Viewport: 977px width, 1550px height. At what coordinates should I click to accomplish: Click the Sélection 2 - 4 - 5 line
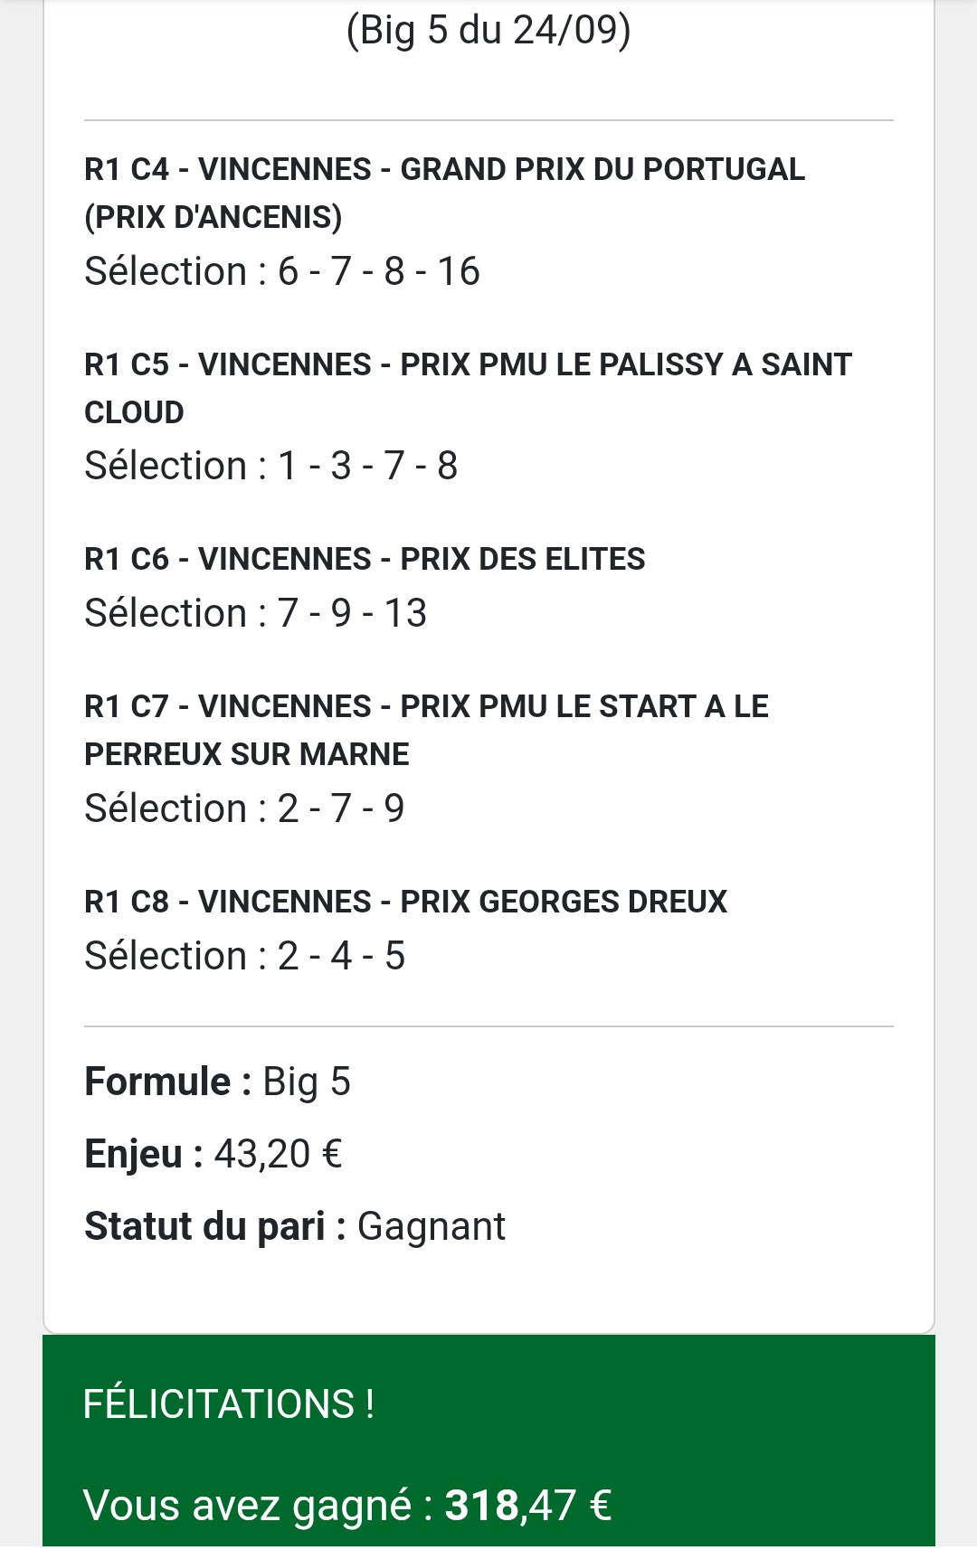pos(244,956)
